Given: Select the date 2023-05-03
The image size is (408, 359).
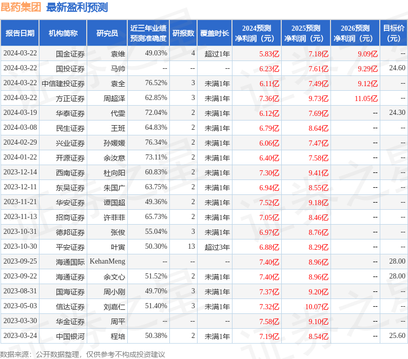Looking at the screenshot, I should 20,306.
